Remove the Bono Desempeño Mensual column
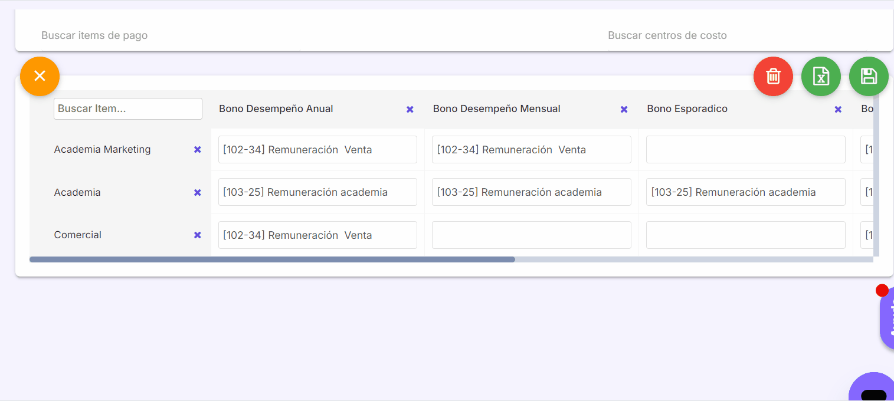This screenshot has height=401, width=894. click(624, 109)
